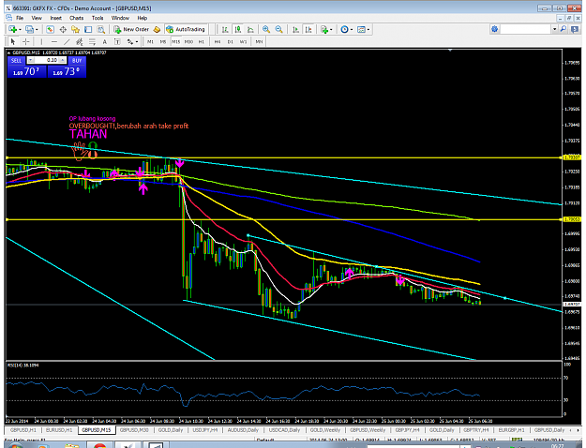Switch to H1 timeframe

coord(201,41)
